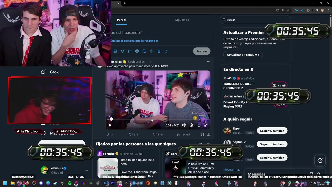The height and width of the screenshot is (187, 332).
Task: Open Fortnite Showdown post thumbnail
Action: (108, 168)
